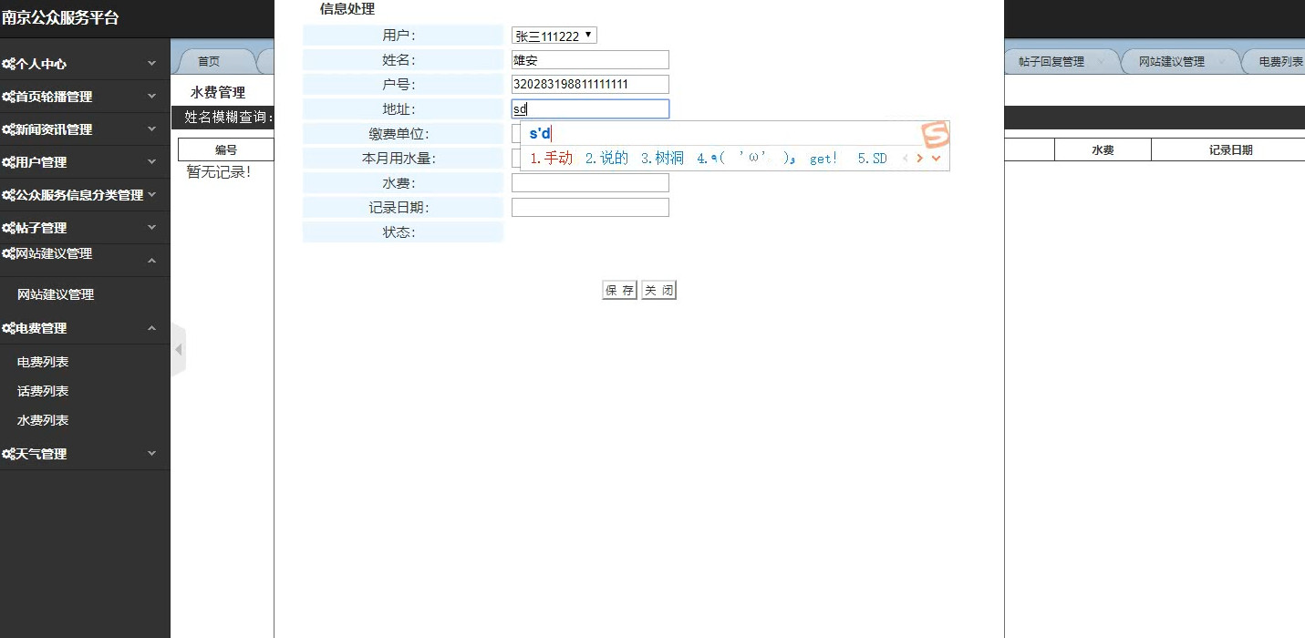
Task: Click the Sogou input method logo
Action: [x=935, y=135]
